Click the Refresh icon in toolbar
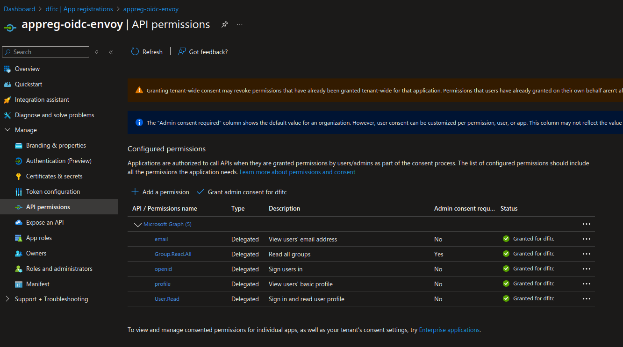The width and height of the screenshot is (623, 347). (135, 52)
